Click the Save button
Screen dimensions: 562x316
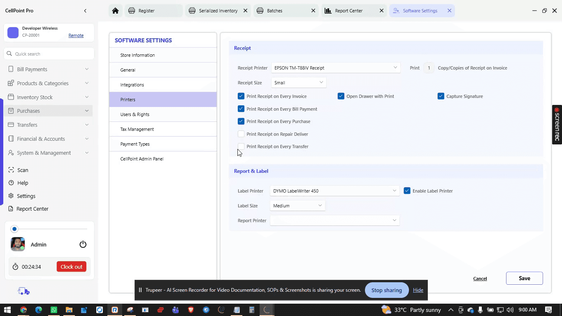click(525, 278)
